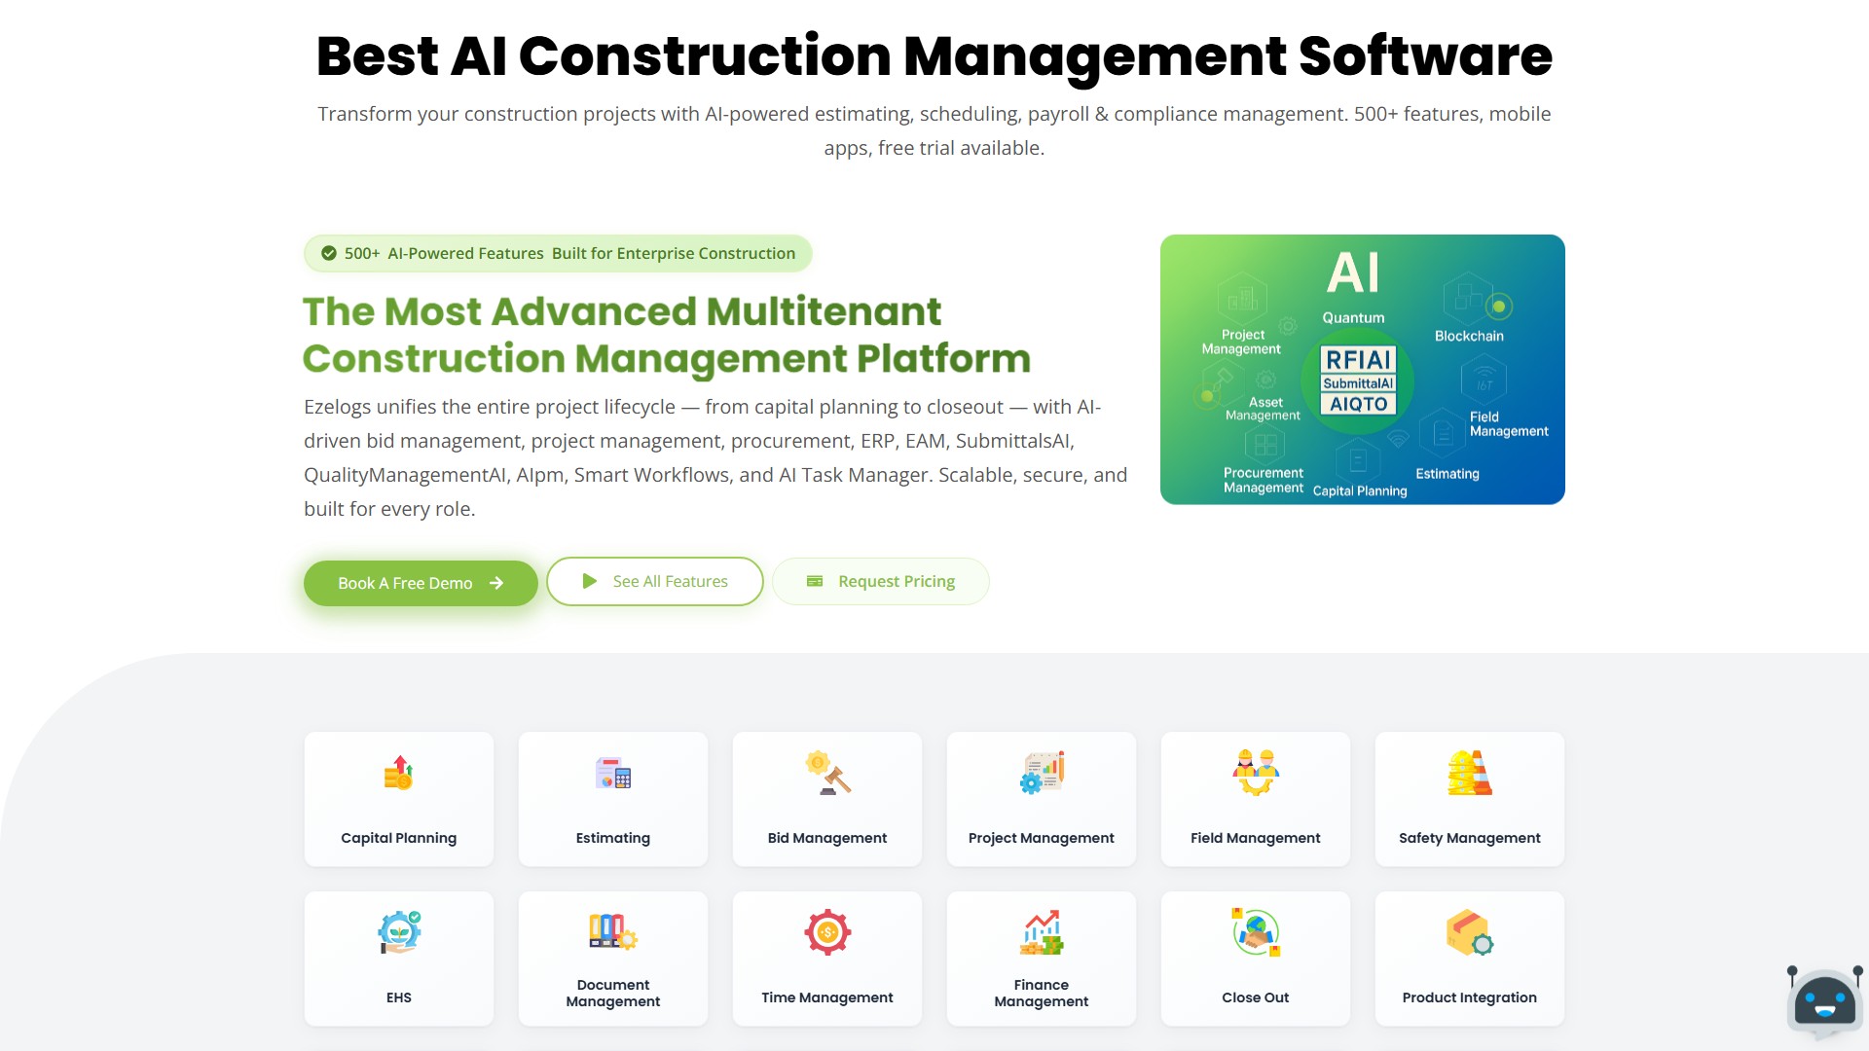Click the Estimating calculator icon
The height and width of the screenshot is (1051, 1869).
coord(612,775)
